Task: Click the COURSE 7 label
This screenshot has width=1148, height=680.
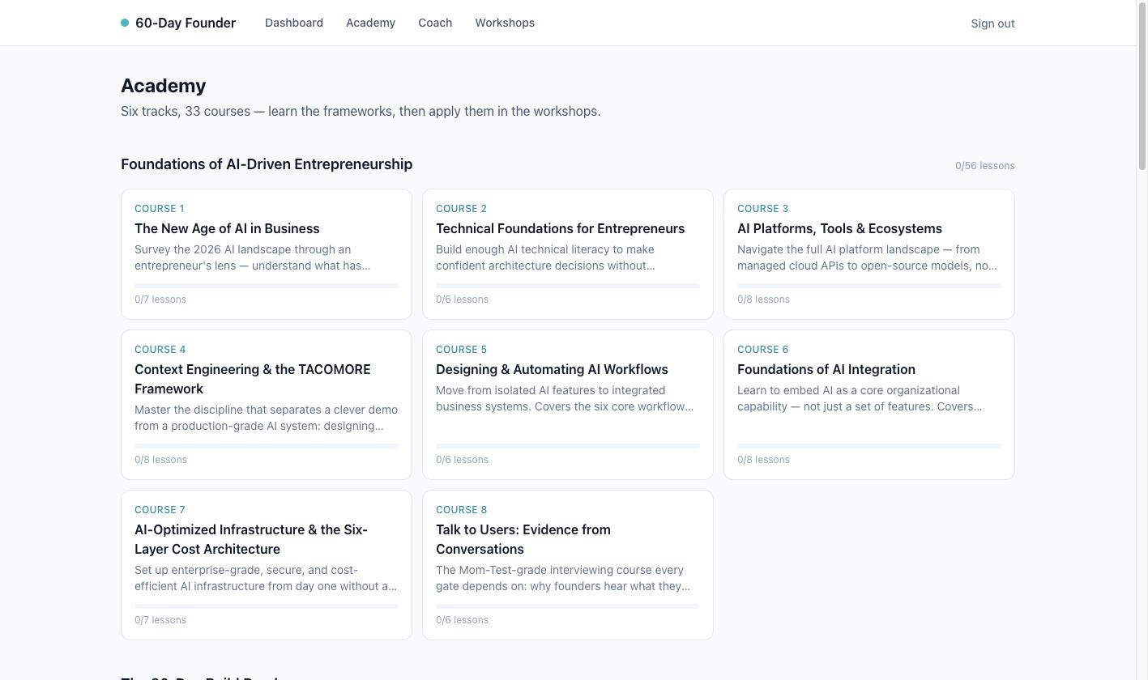Action: 160,510
